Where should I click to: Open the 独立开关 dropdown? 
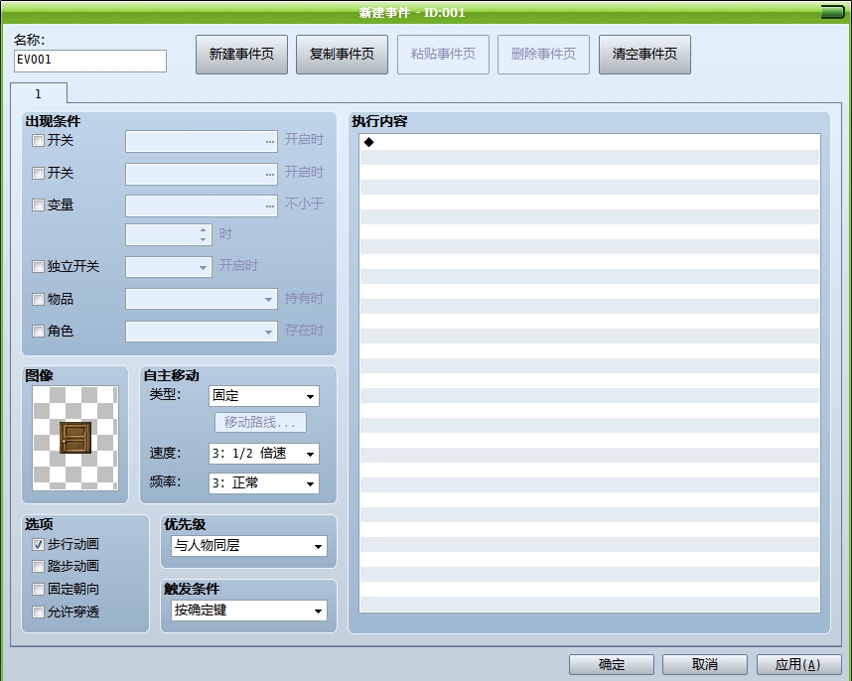169,267
